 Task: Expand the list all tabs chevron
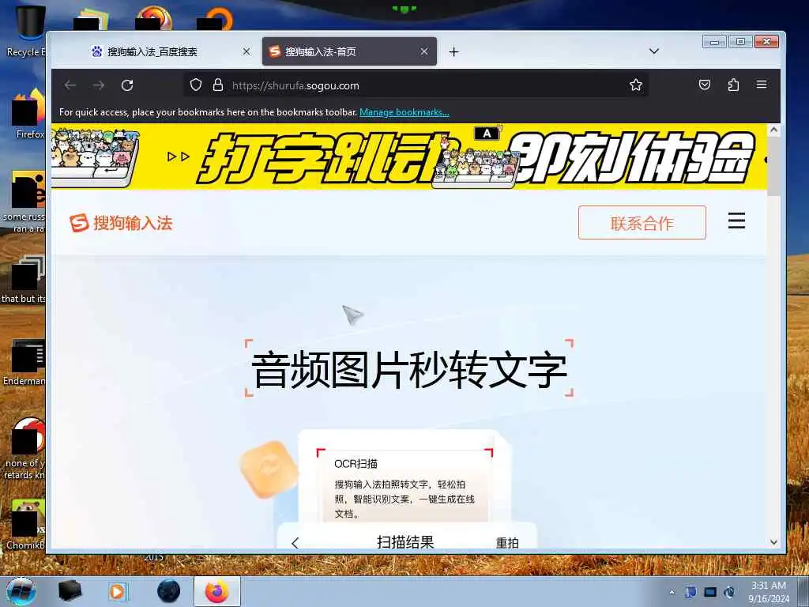(x=653, y=51)
